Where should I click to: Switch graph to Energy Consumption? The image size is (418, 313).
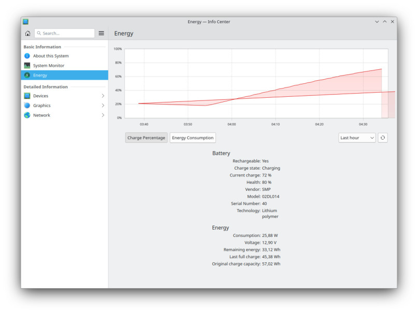point(193,138)
